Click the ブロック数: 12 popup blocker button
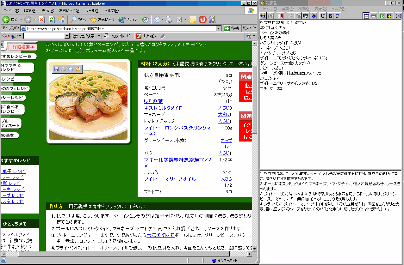Viewport: 404px width, 265px height. coord(117,36)
